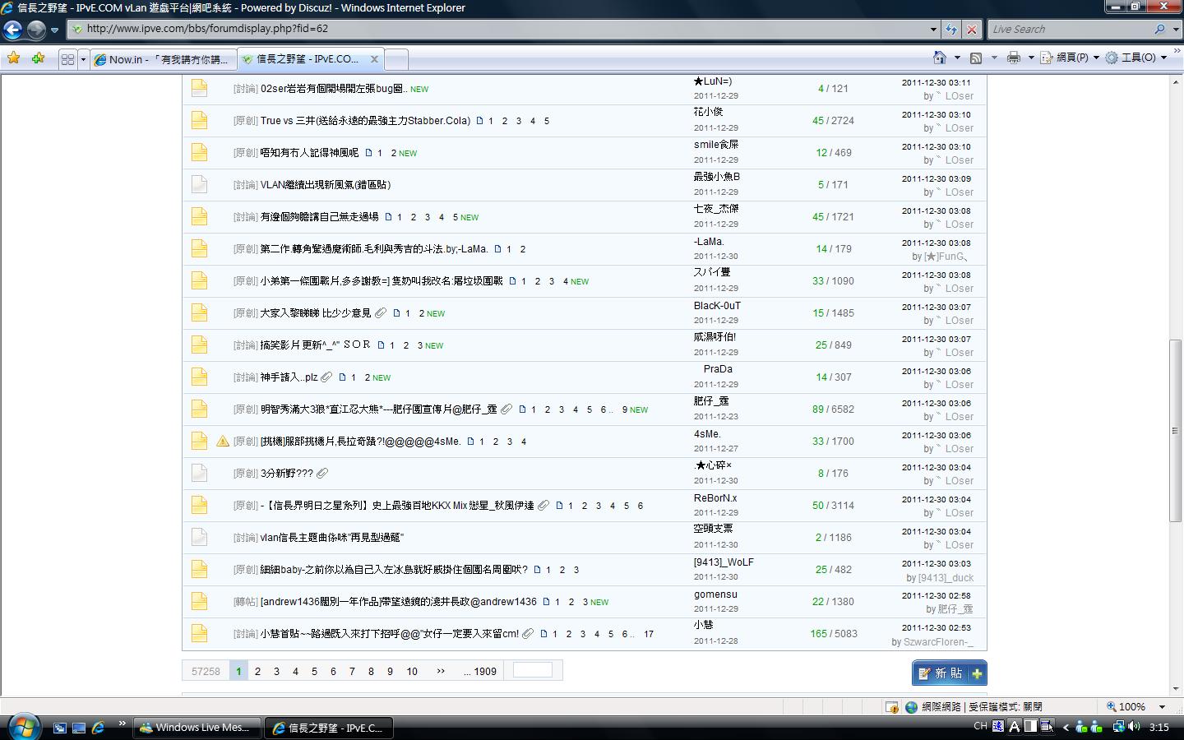
Task: Expand the 100% zoom level dropdown
Action: [x=1162, y=706]
